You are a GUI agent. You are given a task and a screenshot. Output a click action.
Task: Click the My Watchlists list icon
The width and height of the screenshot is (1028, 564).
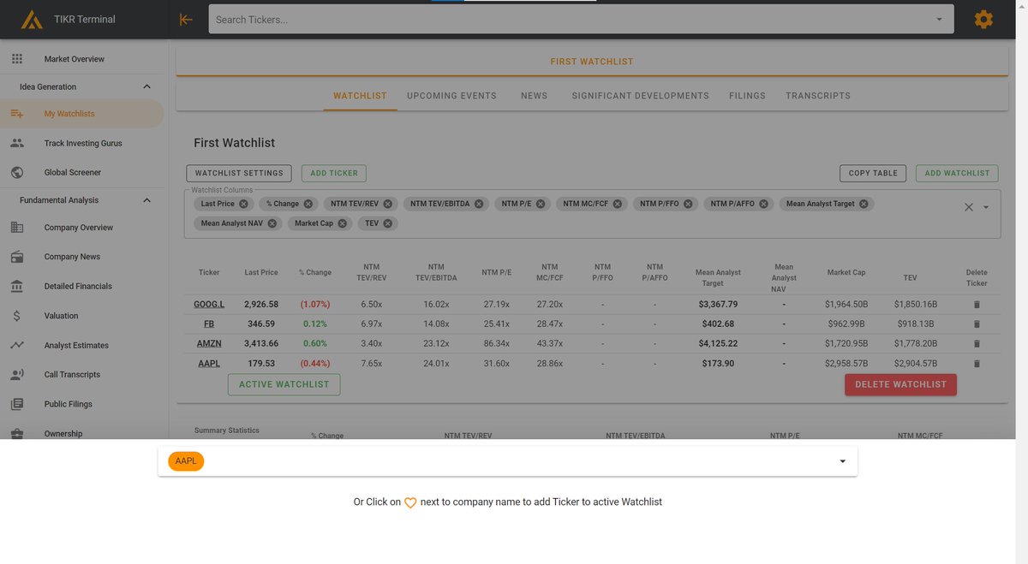click(x=17, y=114)
